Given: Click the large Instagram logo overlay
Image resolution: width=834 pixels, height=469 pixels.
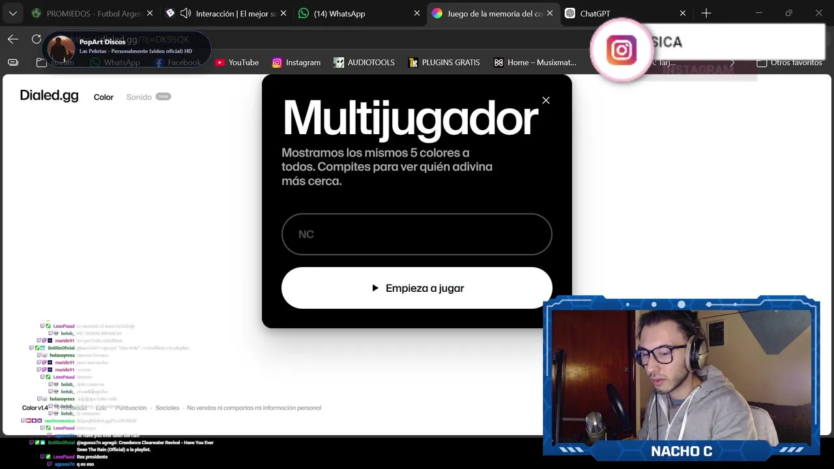Looking at the screenshot, I should [622, 50].
